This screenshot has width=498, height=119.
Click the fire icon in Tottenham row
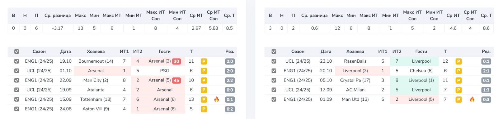pyautogui.click(x=217, y=99)
